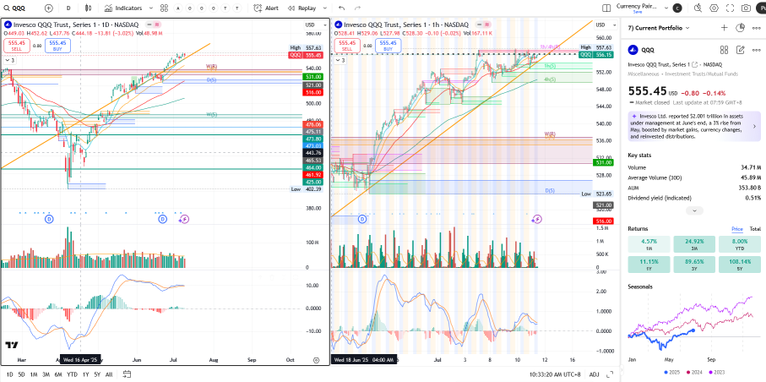Create an Alert from the top toolbar
The height and width of the screenshot is (382, 766).
click(266, 8)
